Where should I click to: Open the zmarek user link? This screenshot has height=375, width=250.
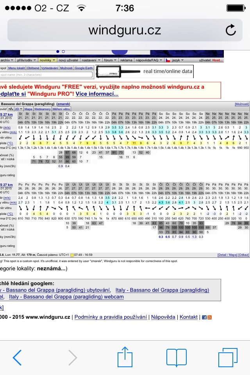tap(63, 104)
